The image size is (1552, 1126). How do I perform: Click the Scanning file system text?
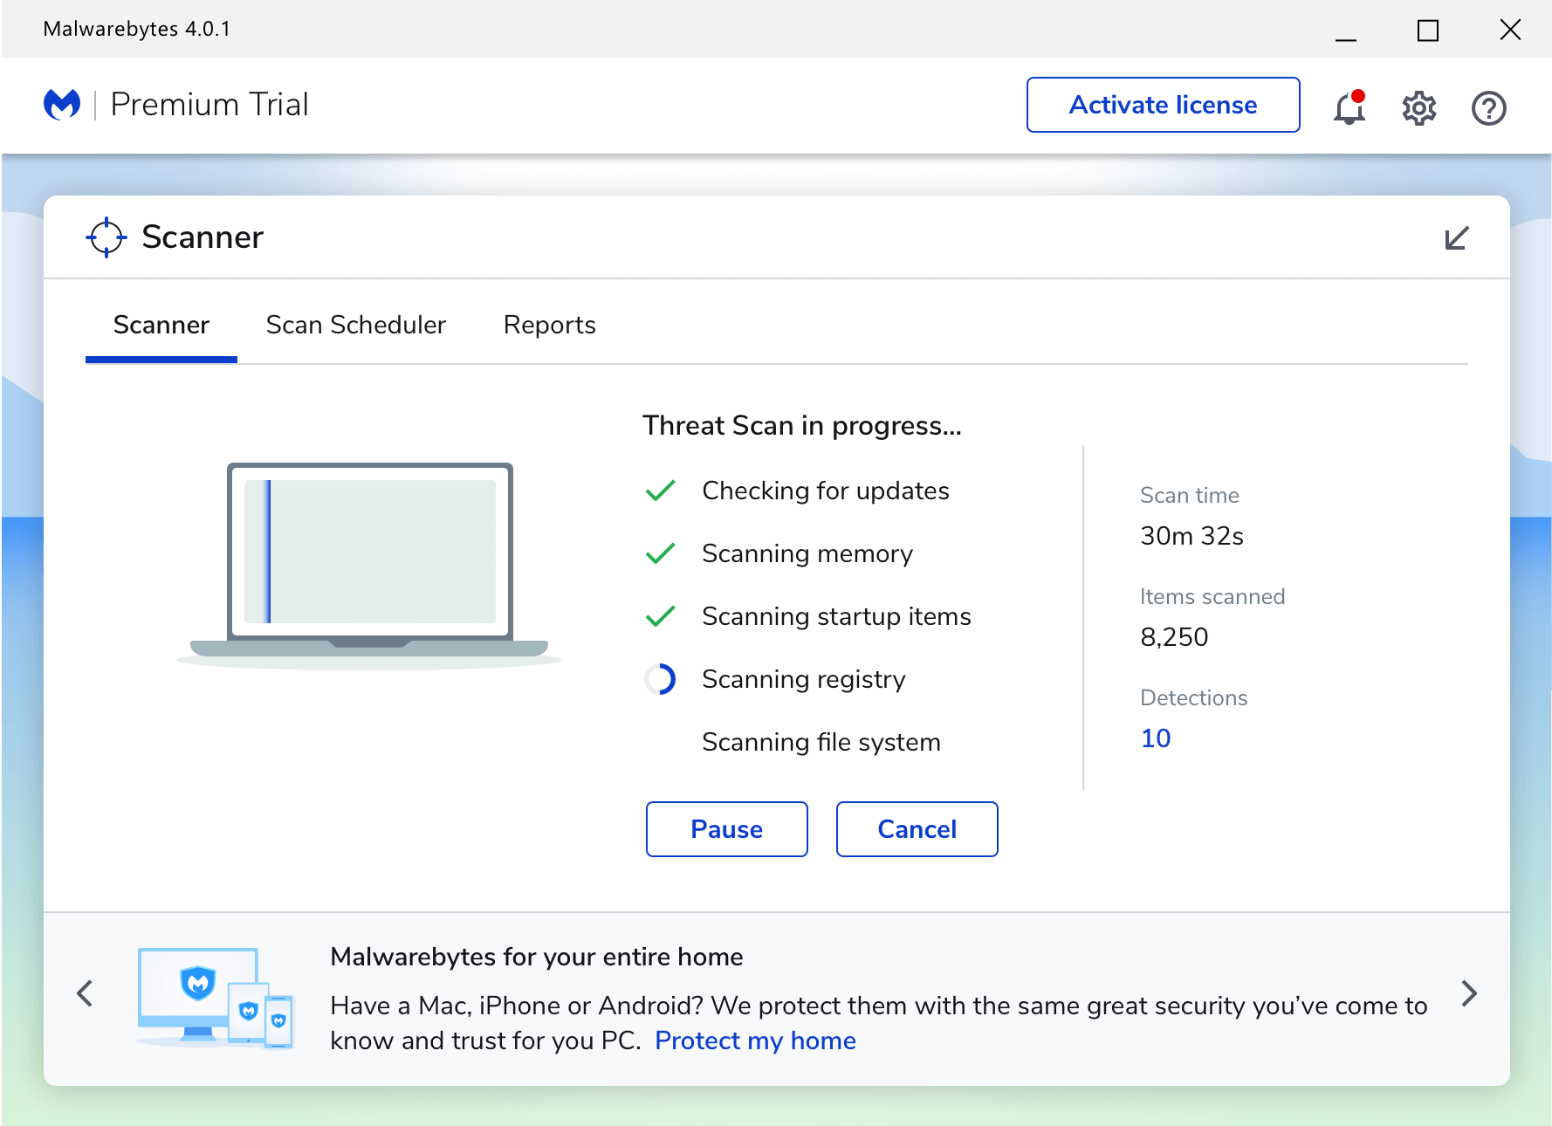coord(821,742)
